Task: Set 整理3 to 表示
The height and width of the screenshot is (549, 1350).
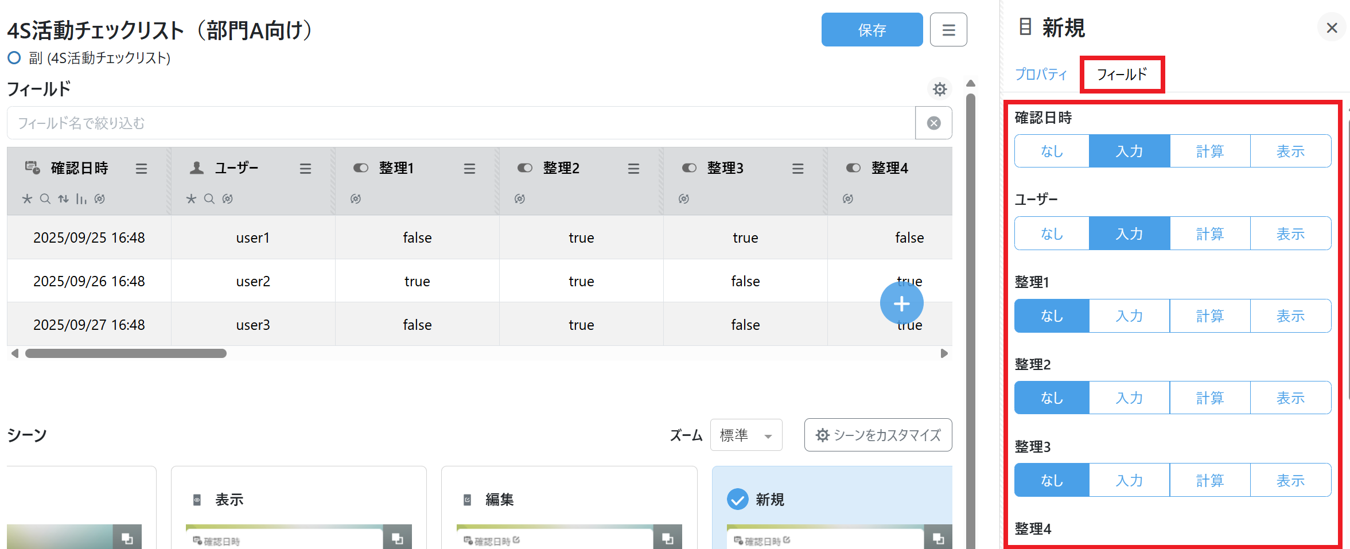Action: tap(1290, 480)
